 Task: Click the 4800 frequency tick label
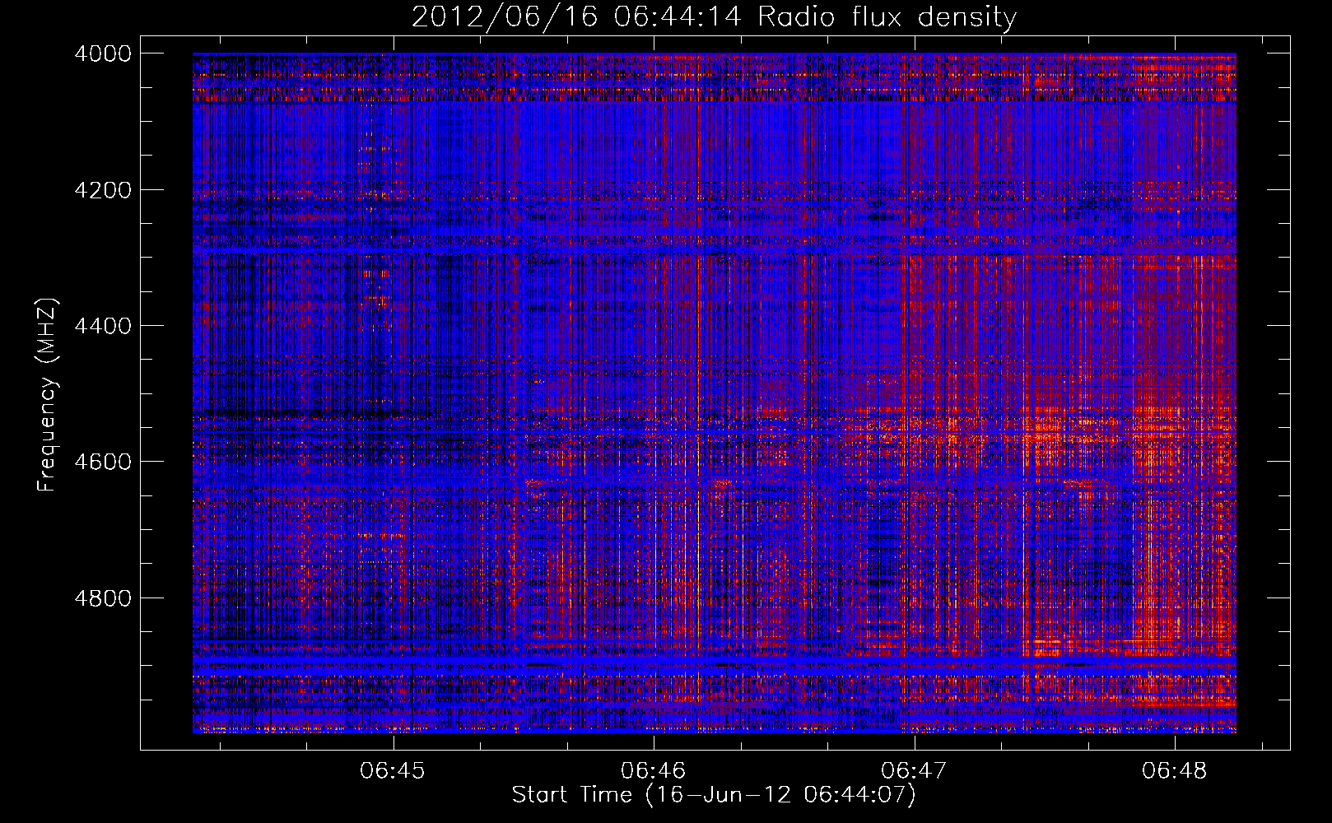(x=103, y=597)
